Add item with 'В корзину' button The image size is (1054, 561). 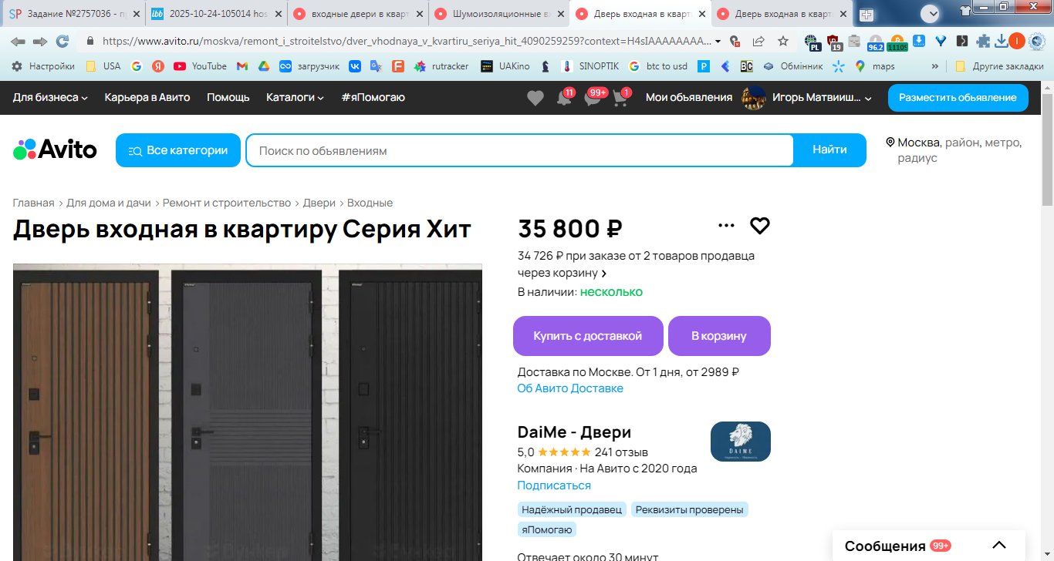(x=719, y=336)
